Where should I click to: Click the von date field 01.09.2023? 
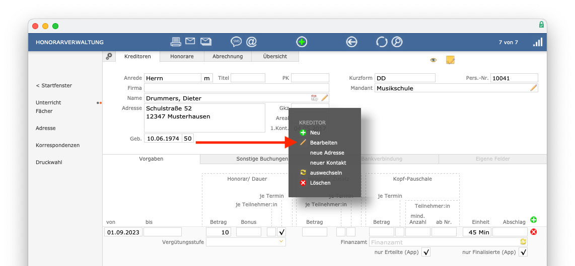(123, 232)
